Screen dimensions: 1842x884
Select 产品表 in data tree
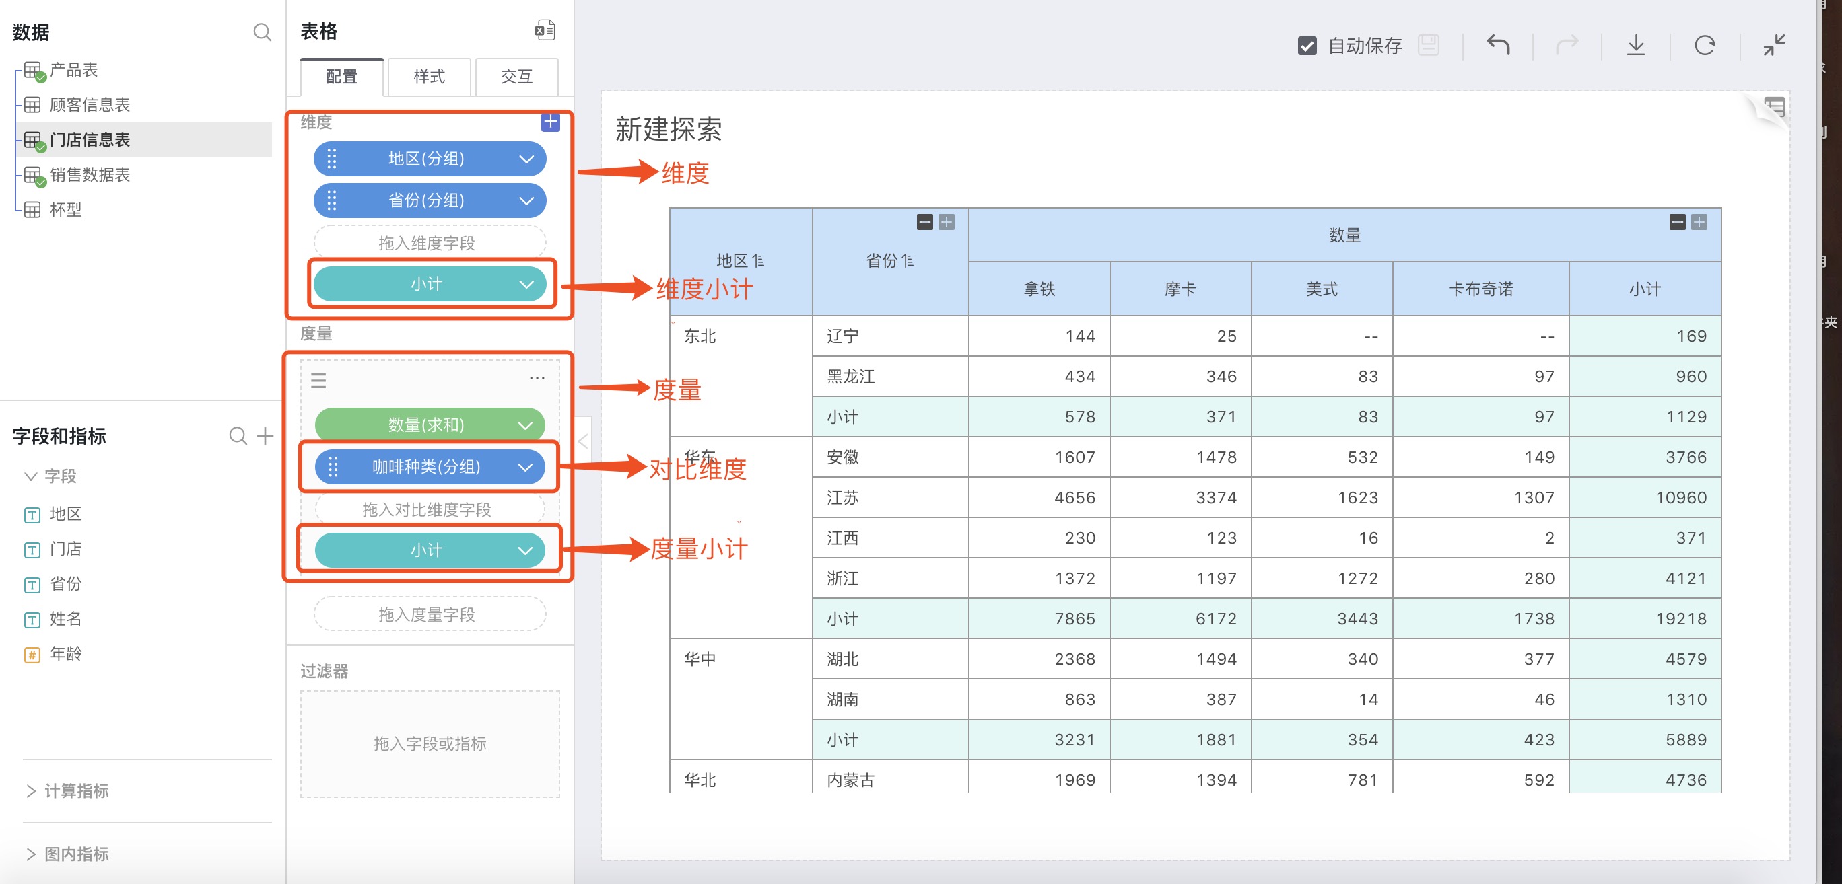click(x=73, y=70)
